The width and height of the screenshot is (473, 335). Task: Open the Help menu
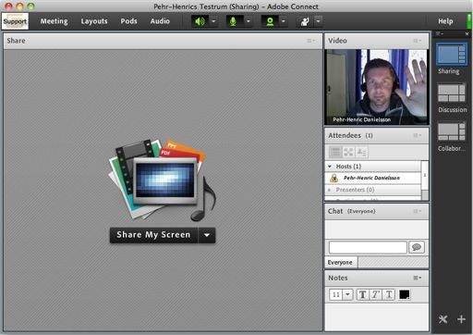pyautogui.click(x=445, y=21)
